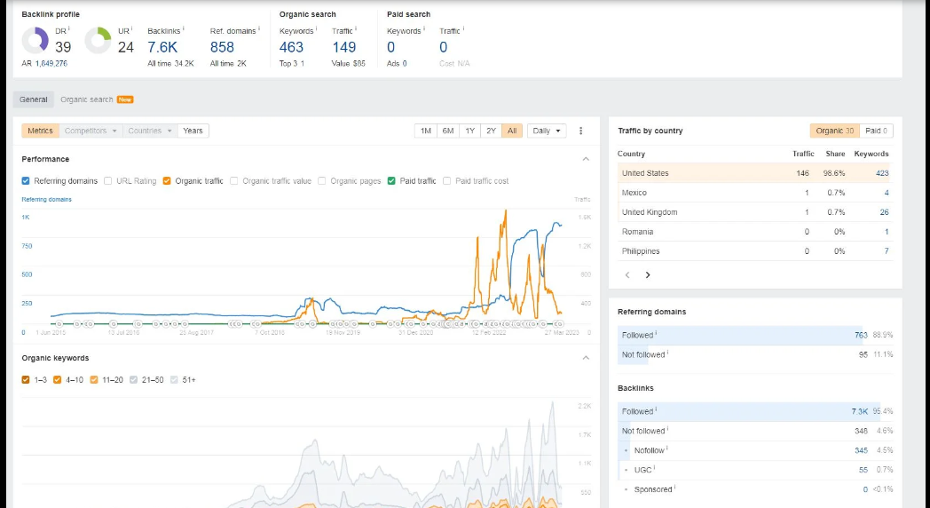Open the three-dot chart options menu
The width and height of the screenshot is (930, 508).
coord(581,131)
